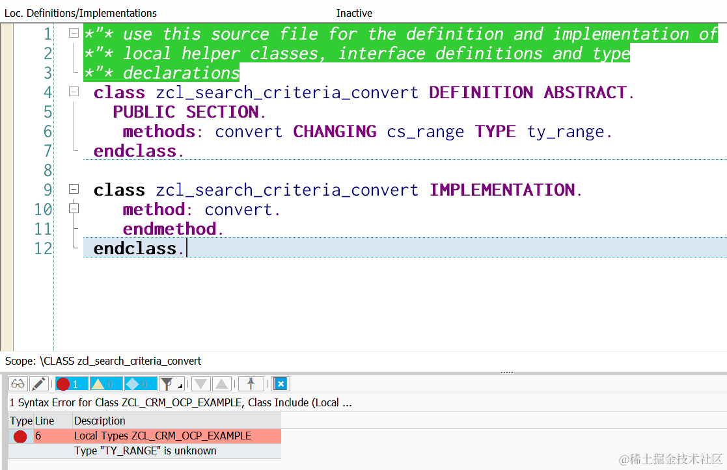Image resolution: width=727 pixels, height=470 pixels.
Task: Open error 'Local Types ZCL_CRM_OCP_EXAMPLE'
Action: 162,436
